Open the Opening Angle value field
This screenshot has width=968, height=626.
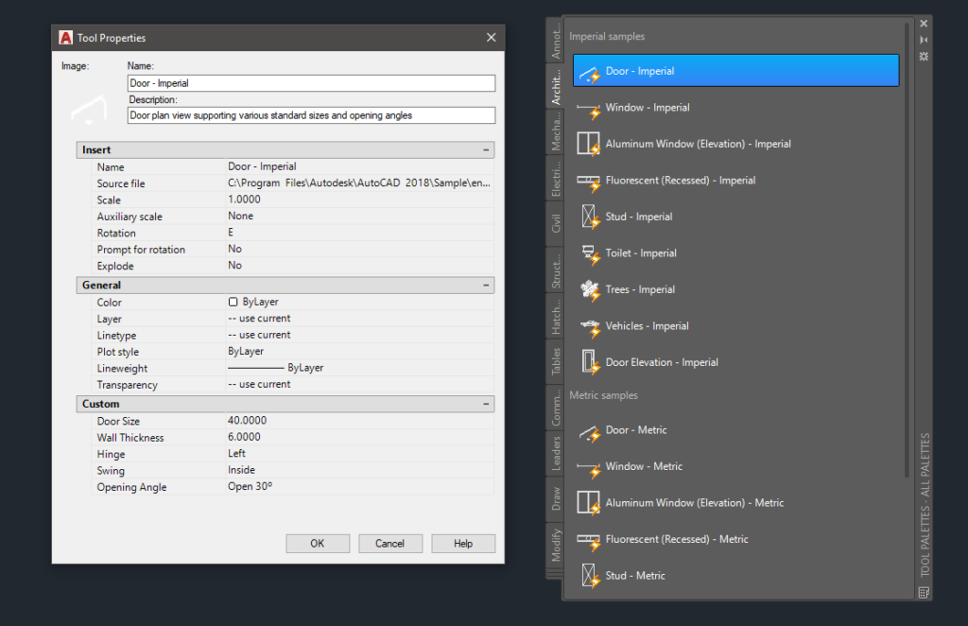pos(359,487)
